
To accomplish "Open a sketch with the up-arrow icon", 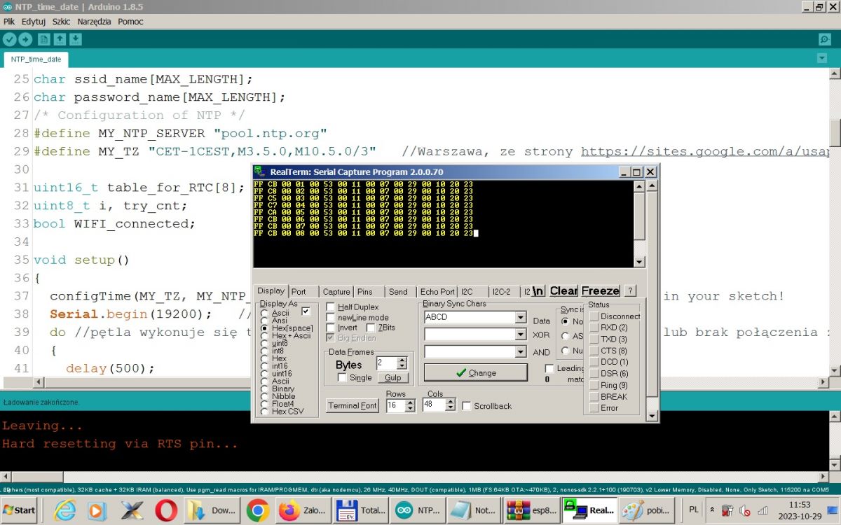I will (x=60, y=40).
